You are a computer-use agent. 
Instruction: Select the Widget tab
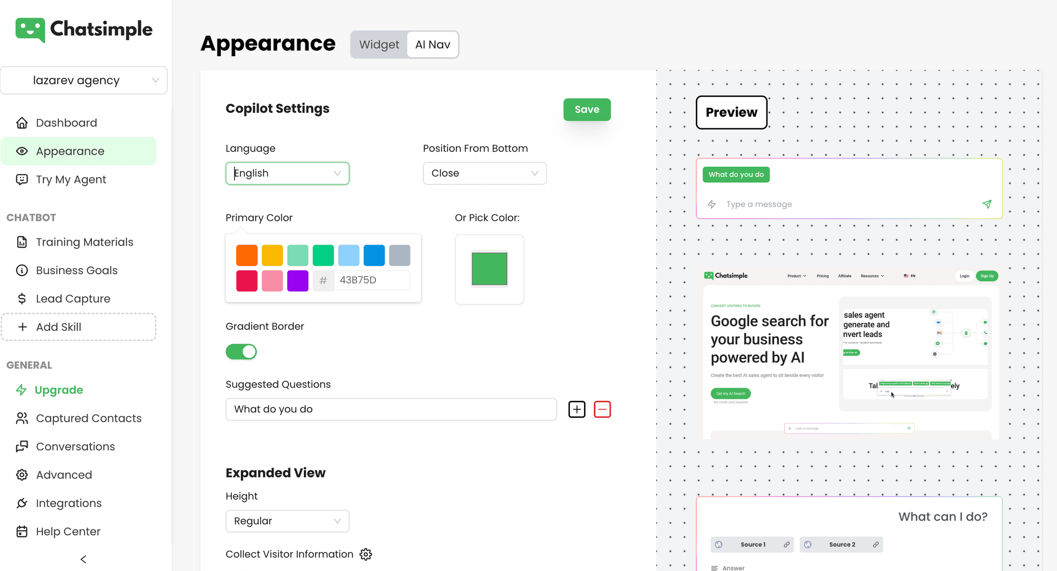coord(379,45)
